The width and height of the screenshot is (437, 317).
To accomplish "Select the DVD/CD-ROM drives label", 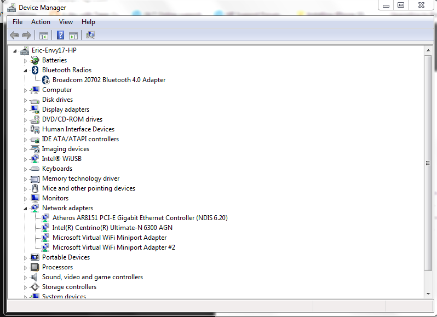I will point(72,119).
